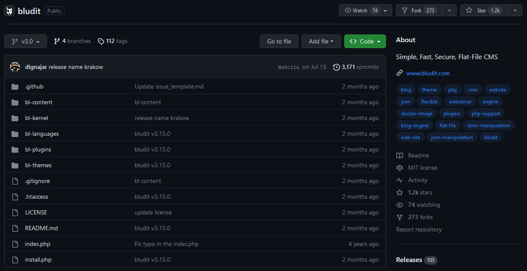
Task: Click the folder icon beside .github
Action: pos(15,86)
